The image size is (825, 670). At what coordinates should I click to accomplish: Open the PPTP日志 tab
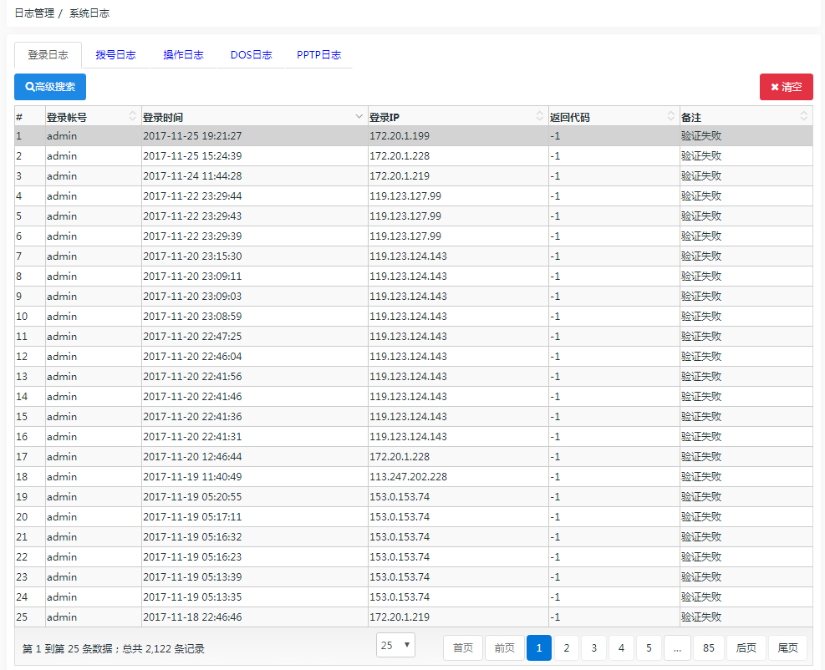point(318,54)
